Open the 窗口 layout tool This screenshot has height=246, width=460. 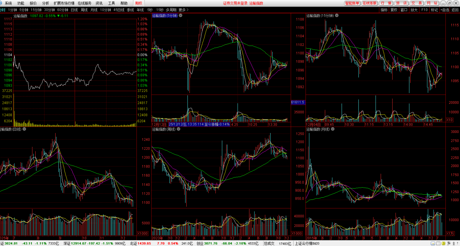point(404,10)
